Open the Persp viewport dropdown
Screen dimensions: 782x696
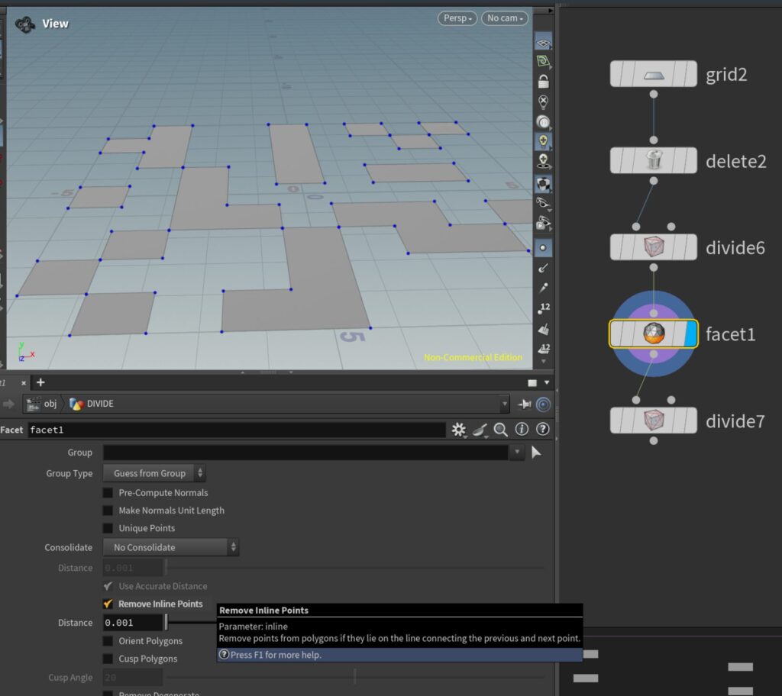457,18
